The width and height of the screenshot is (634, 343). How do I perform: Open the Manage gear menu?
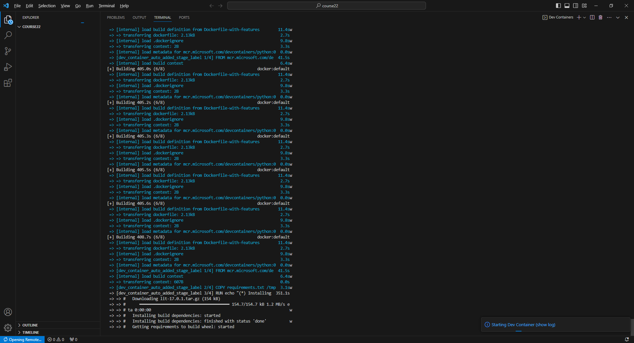click(8, 328)
